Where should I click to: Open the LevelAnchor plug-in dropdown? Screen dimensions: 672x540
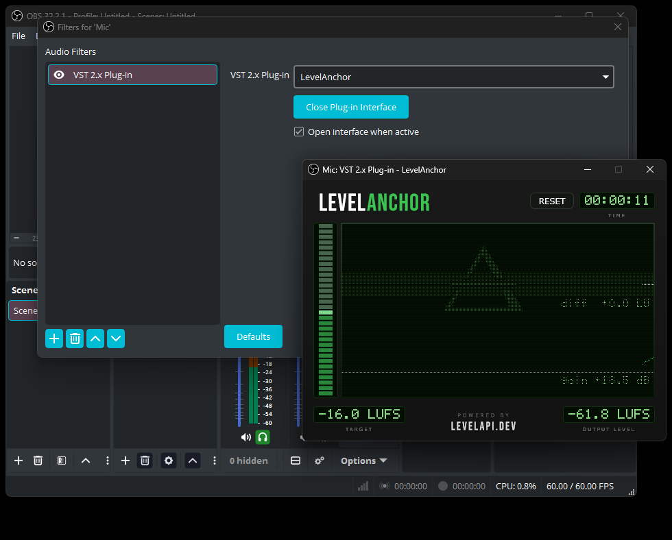(x=453, y=77)
